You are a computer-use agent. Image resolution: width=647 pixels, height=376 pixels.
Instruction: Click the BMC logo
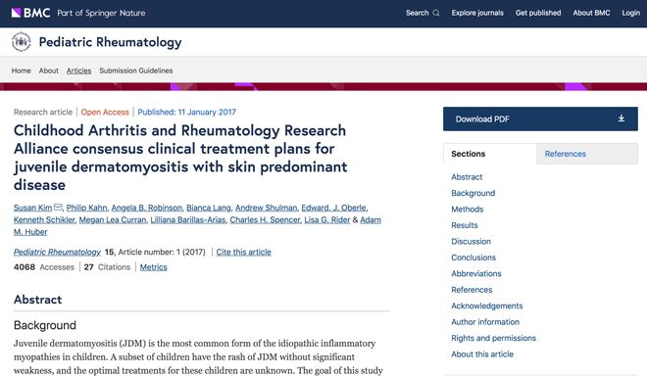point(30,13)
